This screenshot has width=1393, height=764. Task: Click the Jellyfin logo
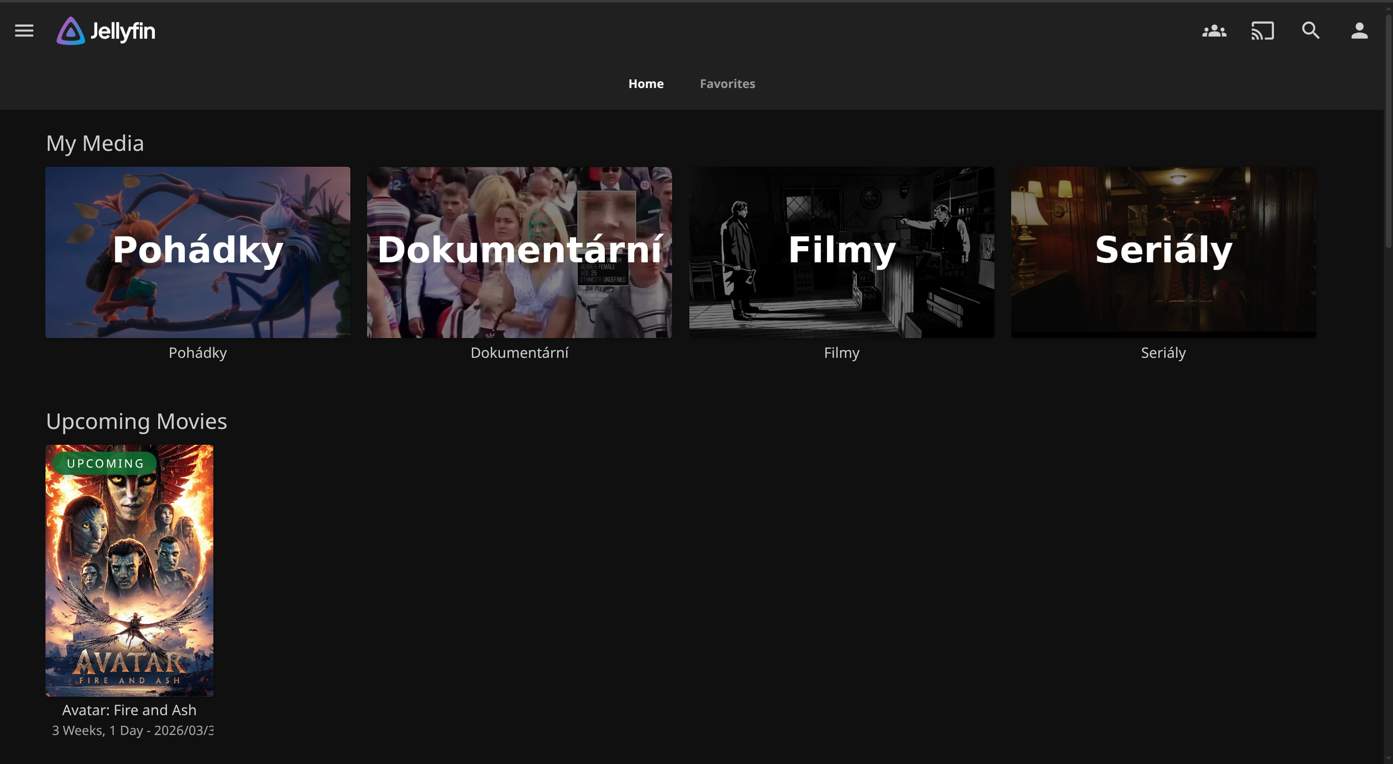(106, 31)
